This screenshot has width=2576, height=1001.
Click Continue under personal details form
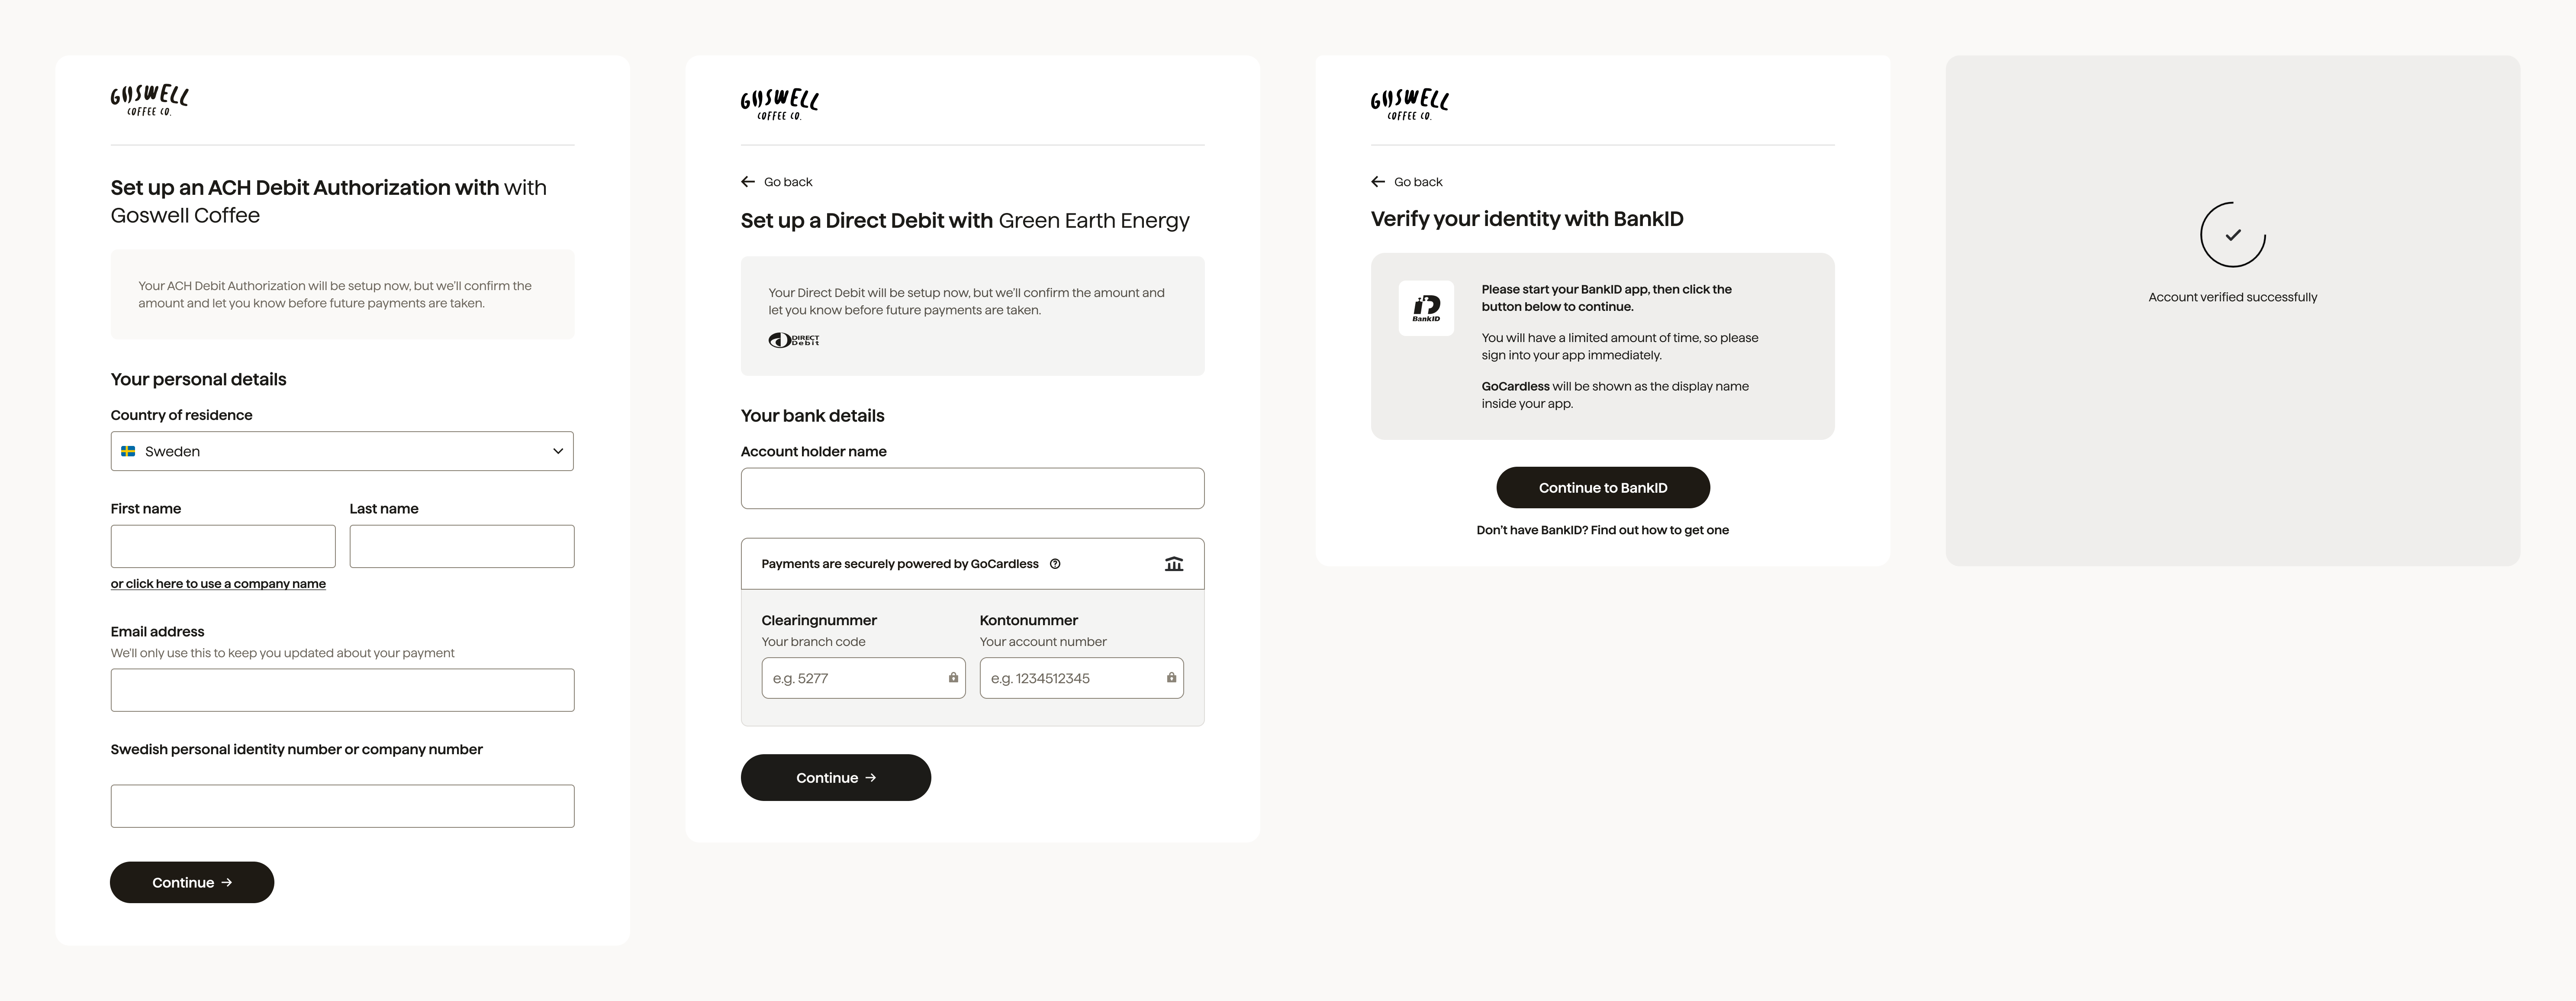coord(192,882)
